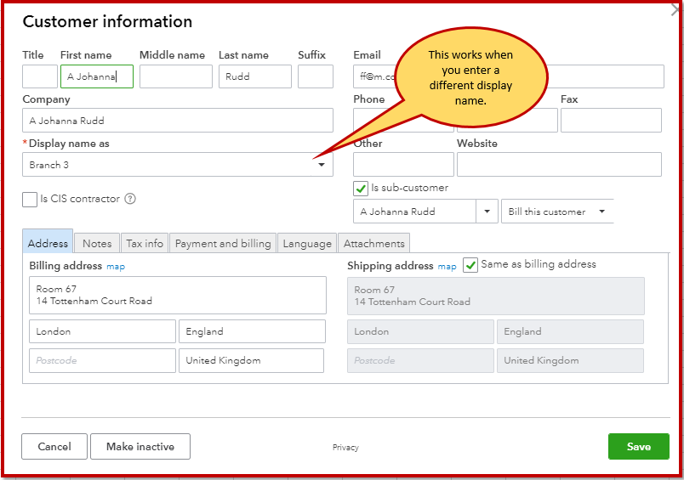Click the Last name field containing Rudd

255,76
